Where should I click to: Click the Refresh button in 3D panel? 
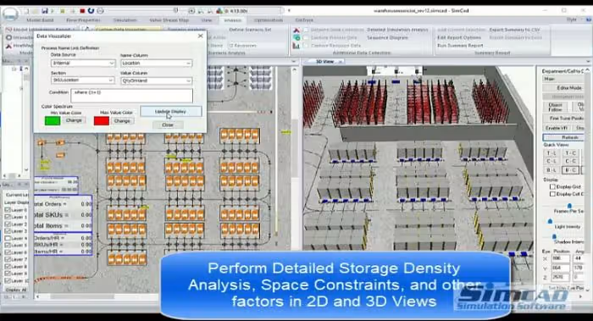(x=563, y=137)
